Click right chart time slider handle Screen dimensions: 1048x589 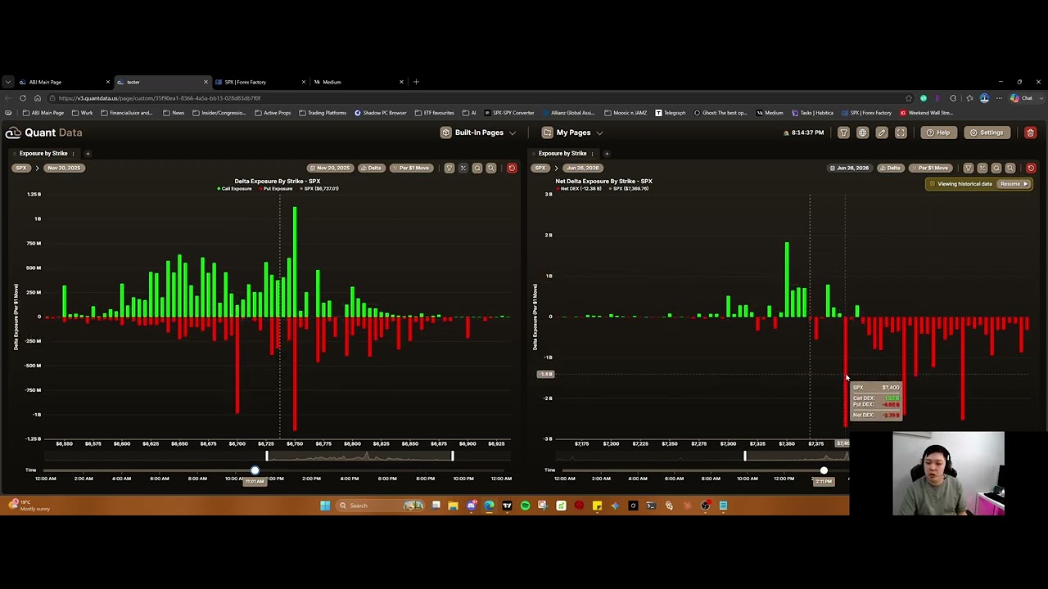824,470
